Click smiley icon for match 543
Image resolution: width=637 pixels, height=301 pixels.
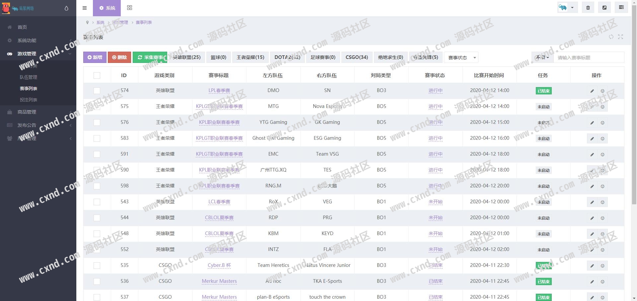click(602, 202)
